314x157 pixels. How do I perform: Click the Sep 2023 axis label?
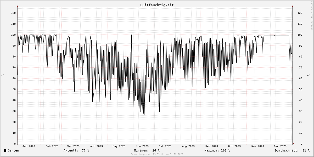tap(212, 146)
